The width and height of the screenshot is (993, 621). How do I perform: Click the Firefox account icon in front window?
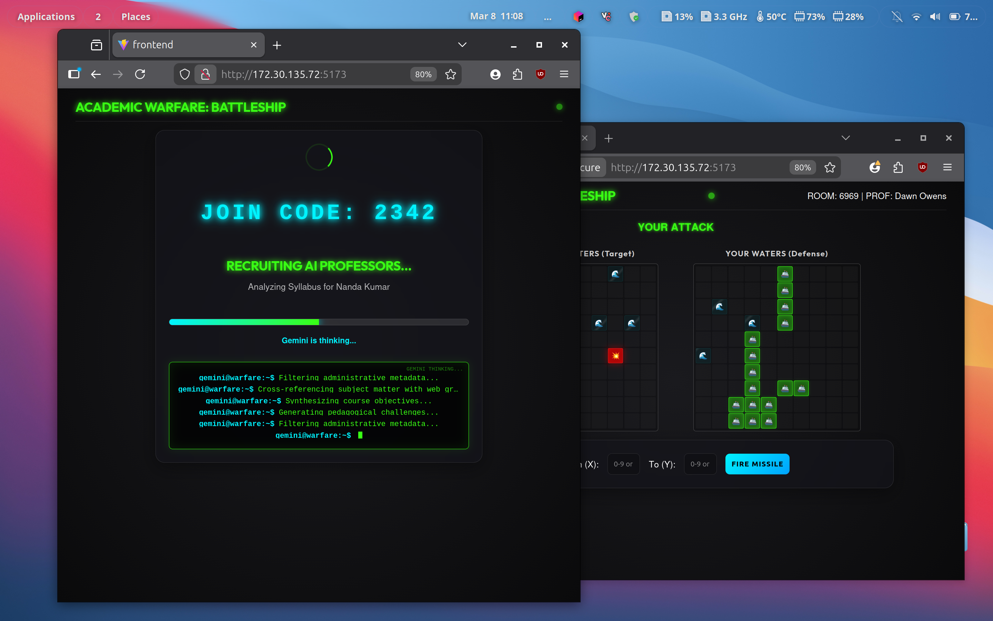click(x=495, y=74)
